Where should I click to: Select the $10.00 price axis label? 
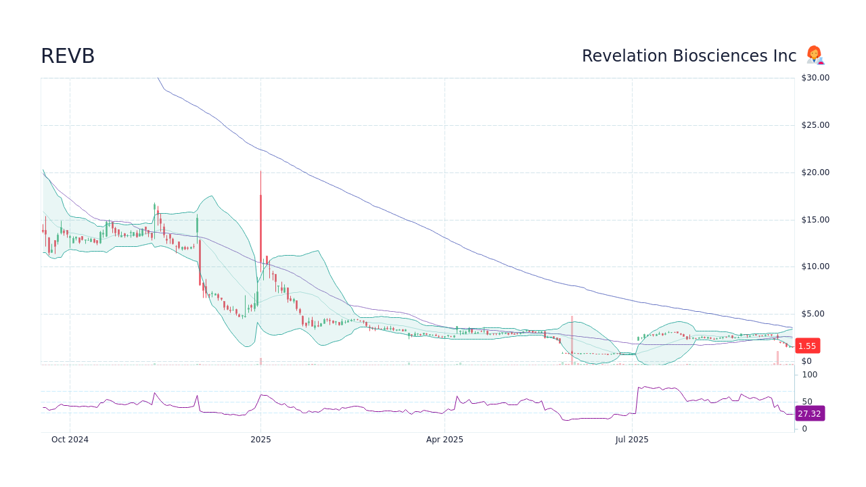click(x=813, y=266)
